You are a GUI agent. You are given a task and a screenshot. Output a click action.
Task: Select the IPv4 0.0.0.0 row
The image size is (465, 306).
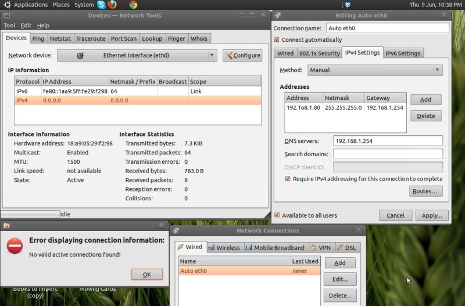[x=138, y=100]
